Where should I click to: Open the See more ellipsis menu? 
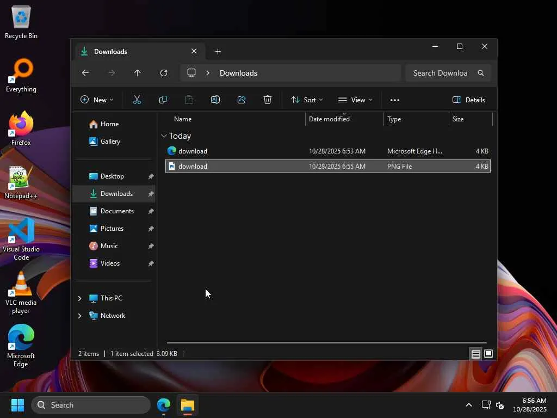click(395, 100)
